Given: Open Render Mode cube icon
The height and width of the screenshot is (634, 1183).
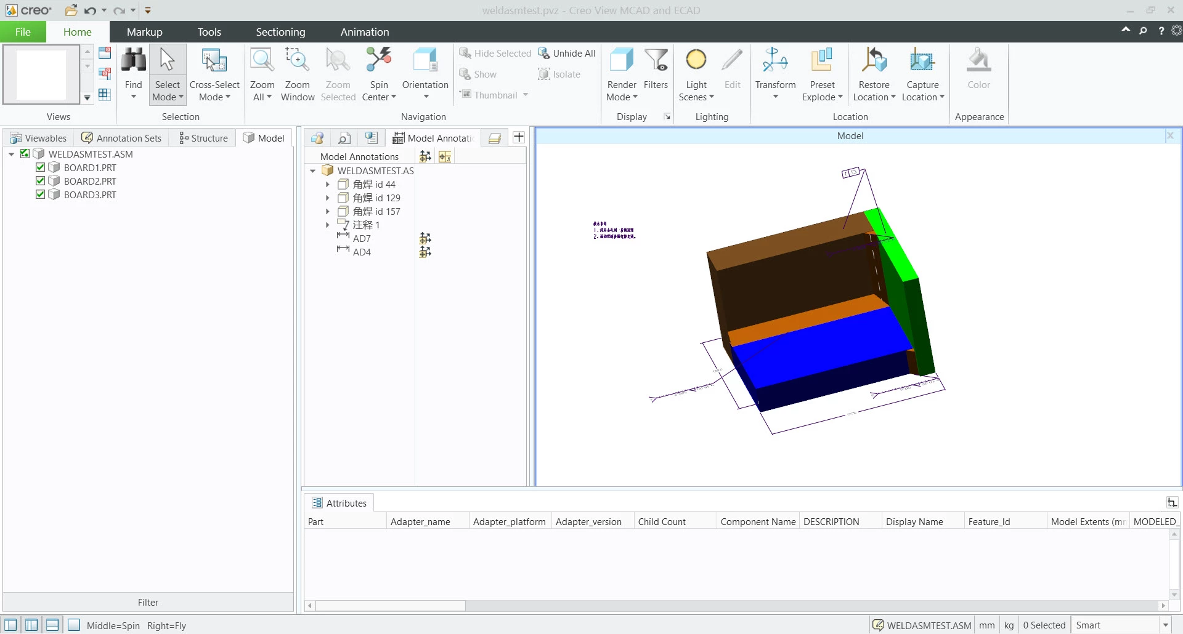Looking at the screenshot, I should pos(622,60).
